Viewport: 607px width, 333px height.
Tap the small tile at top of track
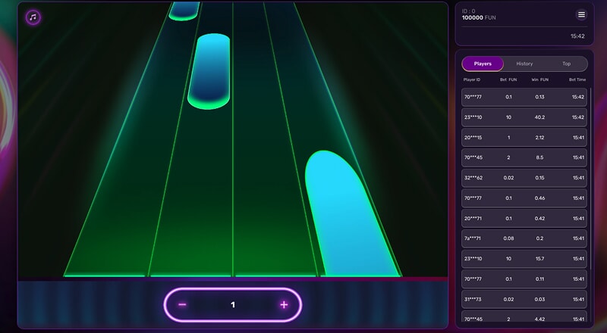184,9
